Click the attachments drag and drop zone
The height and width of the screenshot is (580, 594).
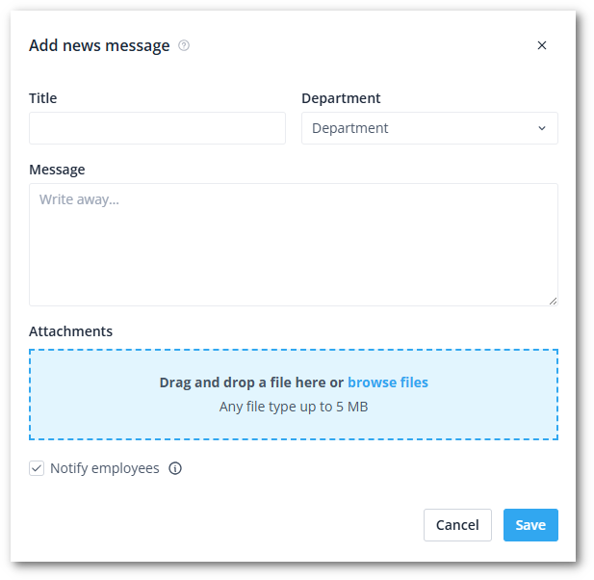point(293,424)
